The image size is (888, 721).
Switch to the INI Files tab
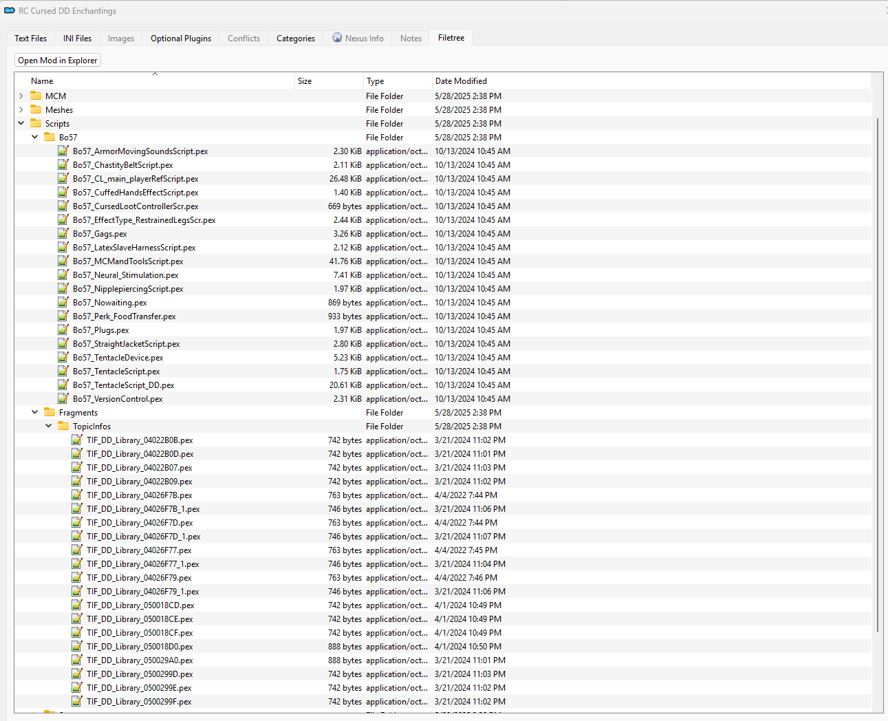(x=77, y=39)
